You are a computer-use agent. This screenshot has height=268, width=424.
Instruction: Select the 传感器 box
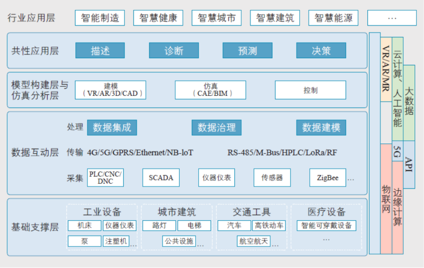click(x=272, y=178)
